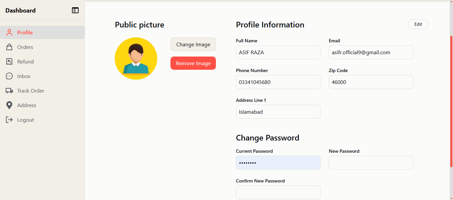Select the Logout arrow icon
The height and width of the screenshot is (200, 453).
click(9, 119)
